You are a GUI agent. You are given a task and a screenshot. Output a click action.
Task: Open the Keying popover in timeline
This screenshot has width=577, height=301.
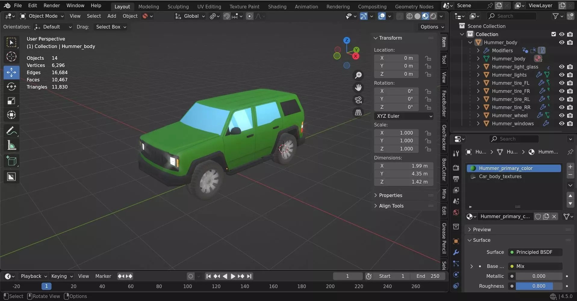(x=62, y=276)
